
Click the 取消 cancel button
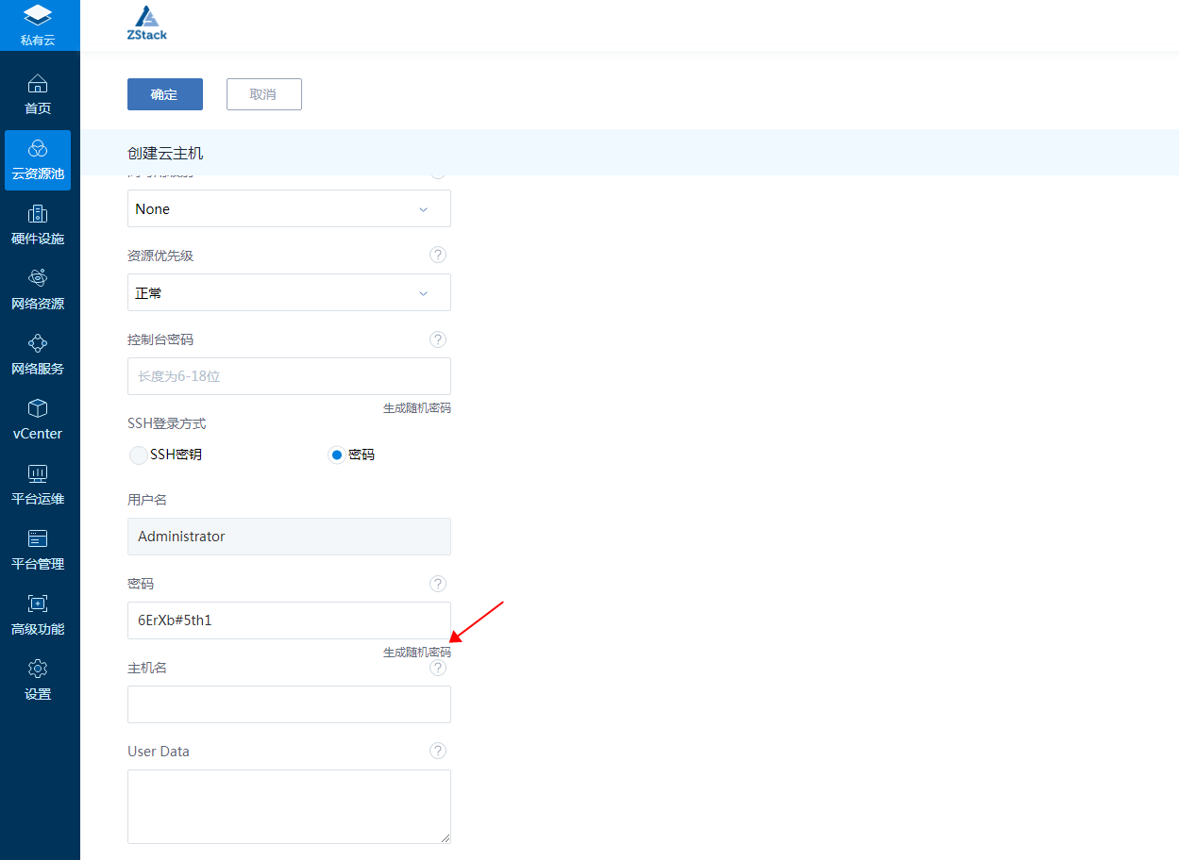[x=263, y=94]
